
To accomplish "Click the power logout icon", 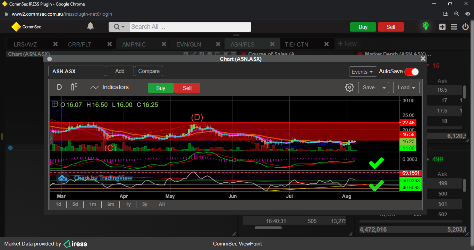I will [x=465, y=27].
